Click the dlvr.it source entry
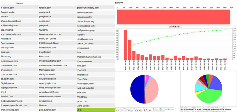The image size is (237, 112). (x=19, y=92)
